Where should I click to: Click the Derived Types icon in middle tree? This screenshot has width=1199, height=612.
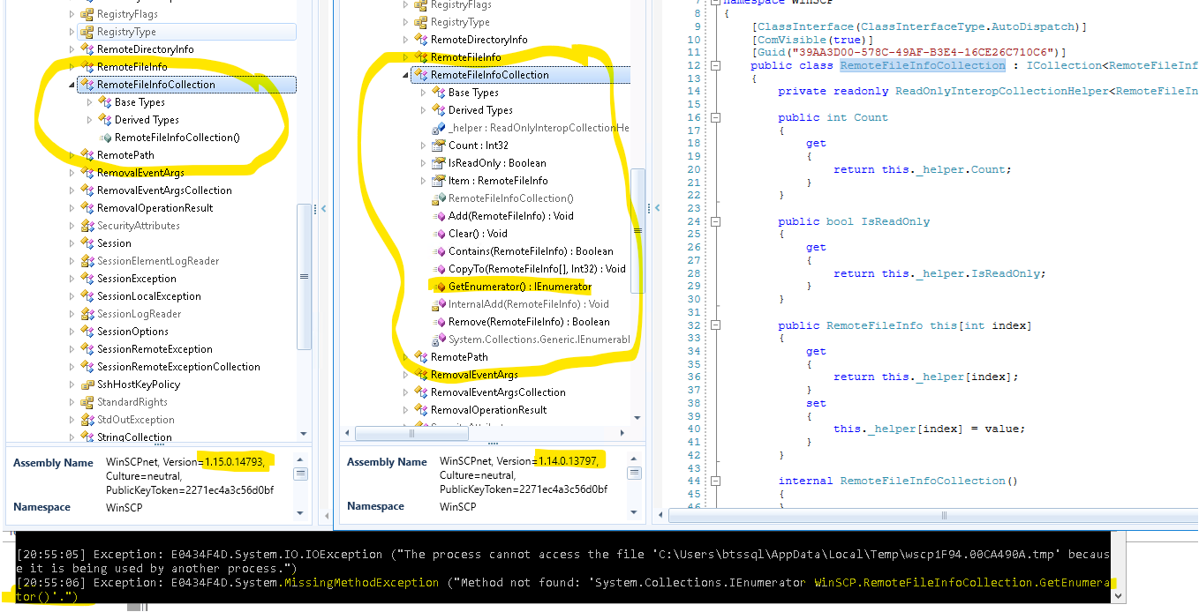(439, 110)
